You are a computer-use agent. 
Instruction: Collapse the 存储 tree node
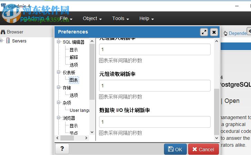pos(59,87)
